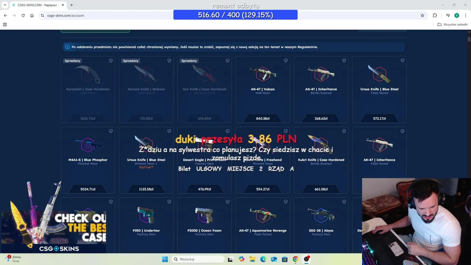Screen dimensions: 471x265
Task: Click the Sprzedany badge on Gut Knife card
Action: click(x=189, y=61)
